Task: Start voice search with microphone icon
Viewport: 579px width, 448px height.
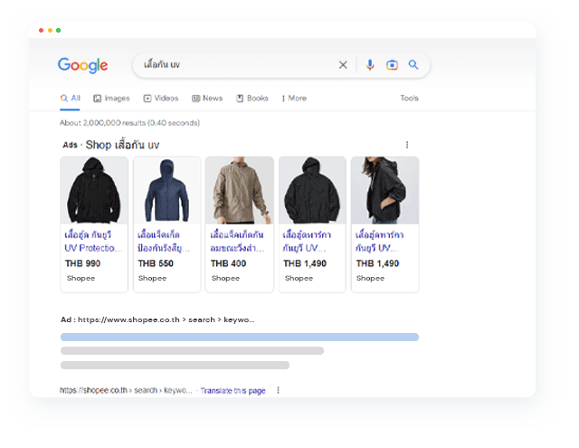Action: pos(370,65)
